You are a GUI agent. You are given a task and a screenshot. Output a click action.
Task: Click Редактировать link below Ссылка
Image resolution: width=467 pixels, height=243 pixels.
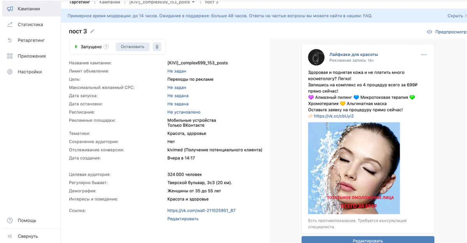183,219
